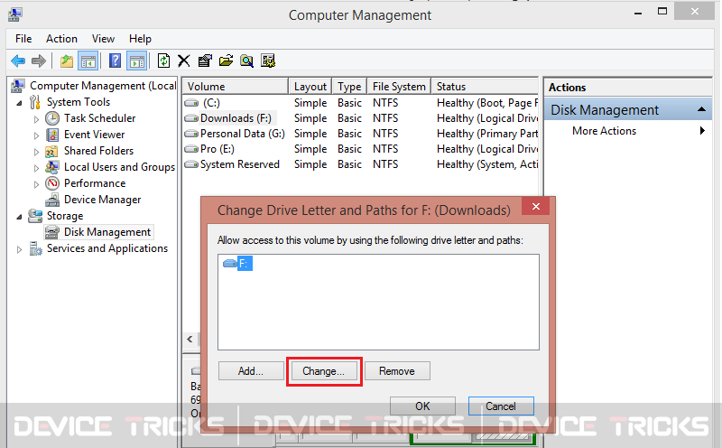Open the Action menu
This screenshot has width=722, height=448.
(61, 39)
